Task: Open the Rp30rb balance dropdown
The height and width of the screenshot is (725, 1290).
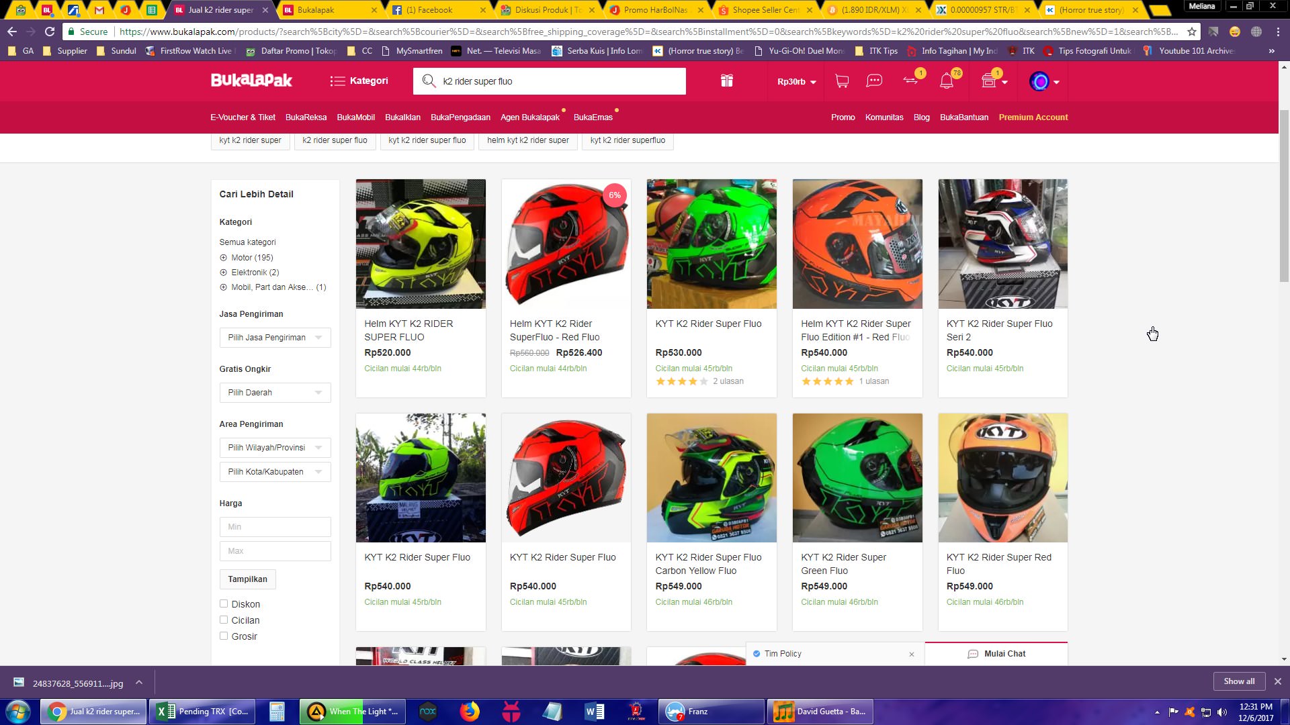Action: 796,82
